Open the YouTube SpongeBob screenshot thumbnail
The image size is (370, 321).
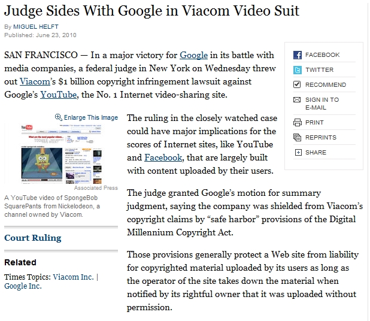61,154
